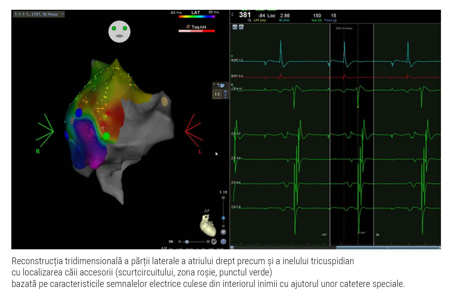
Task: Click the small dot button below the vertical slider
Action: [x=223, y=226]
